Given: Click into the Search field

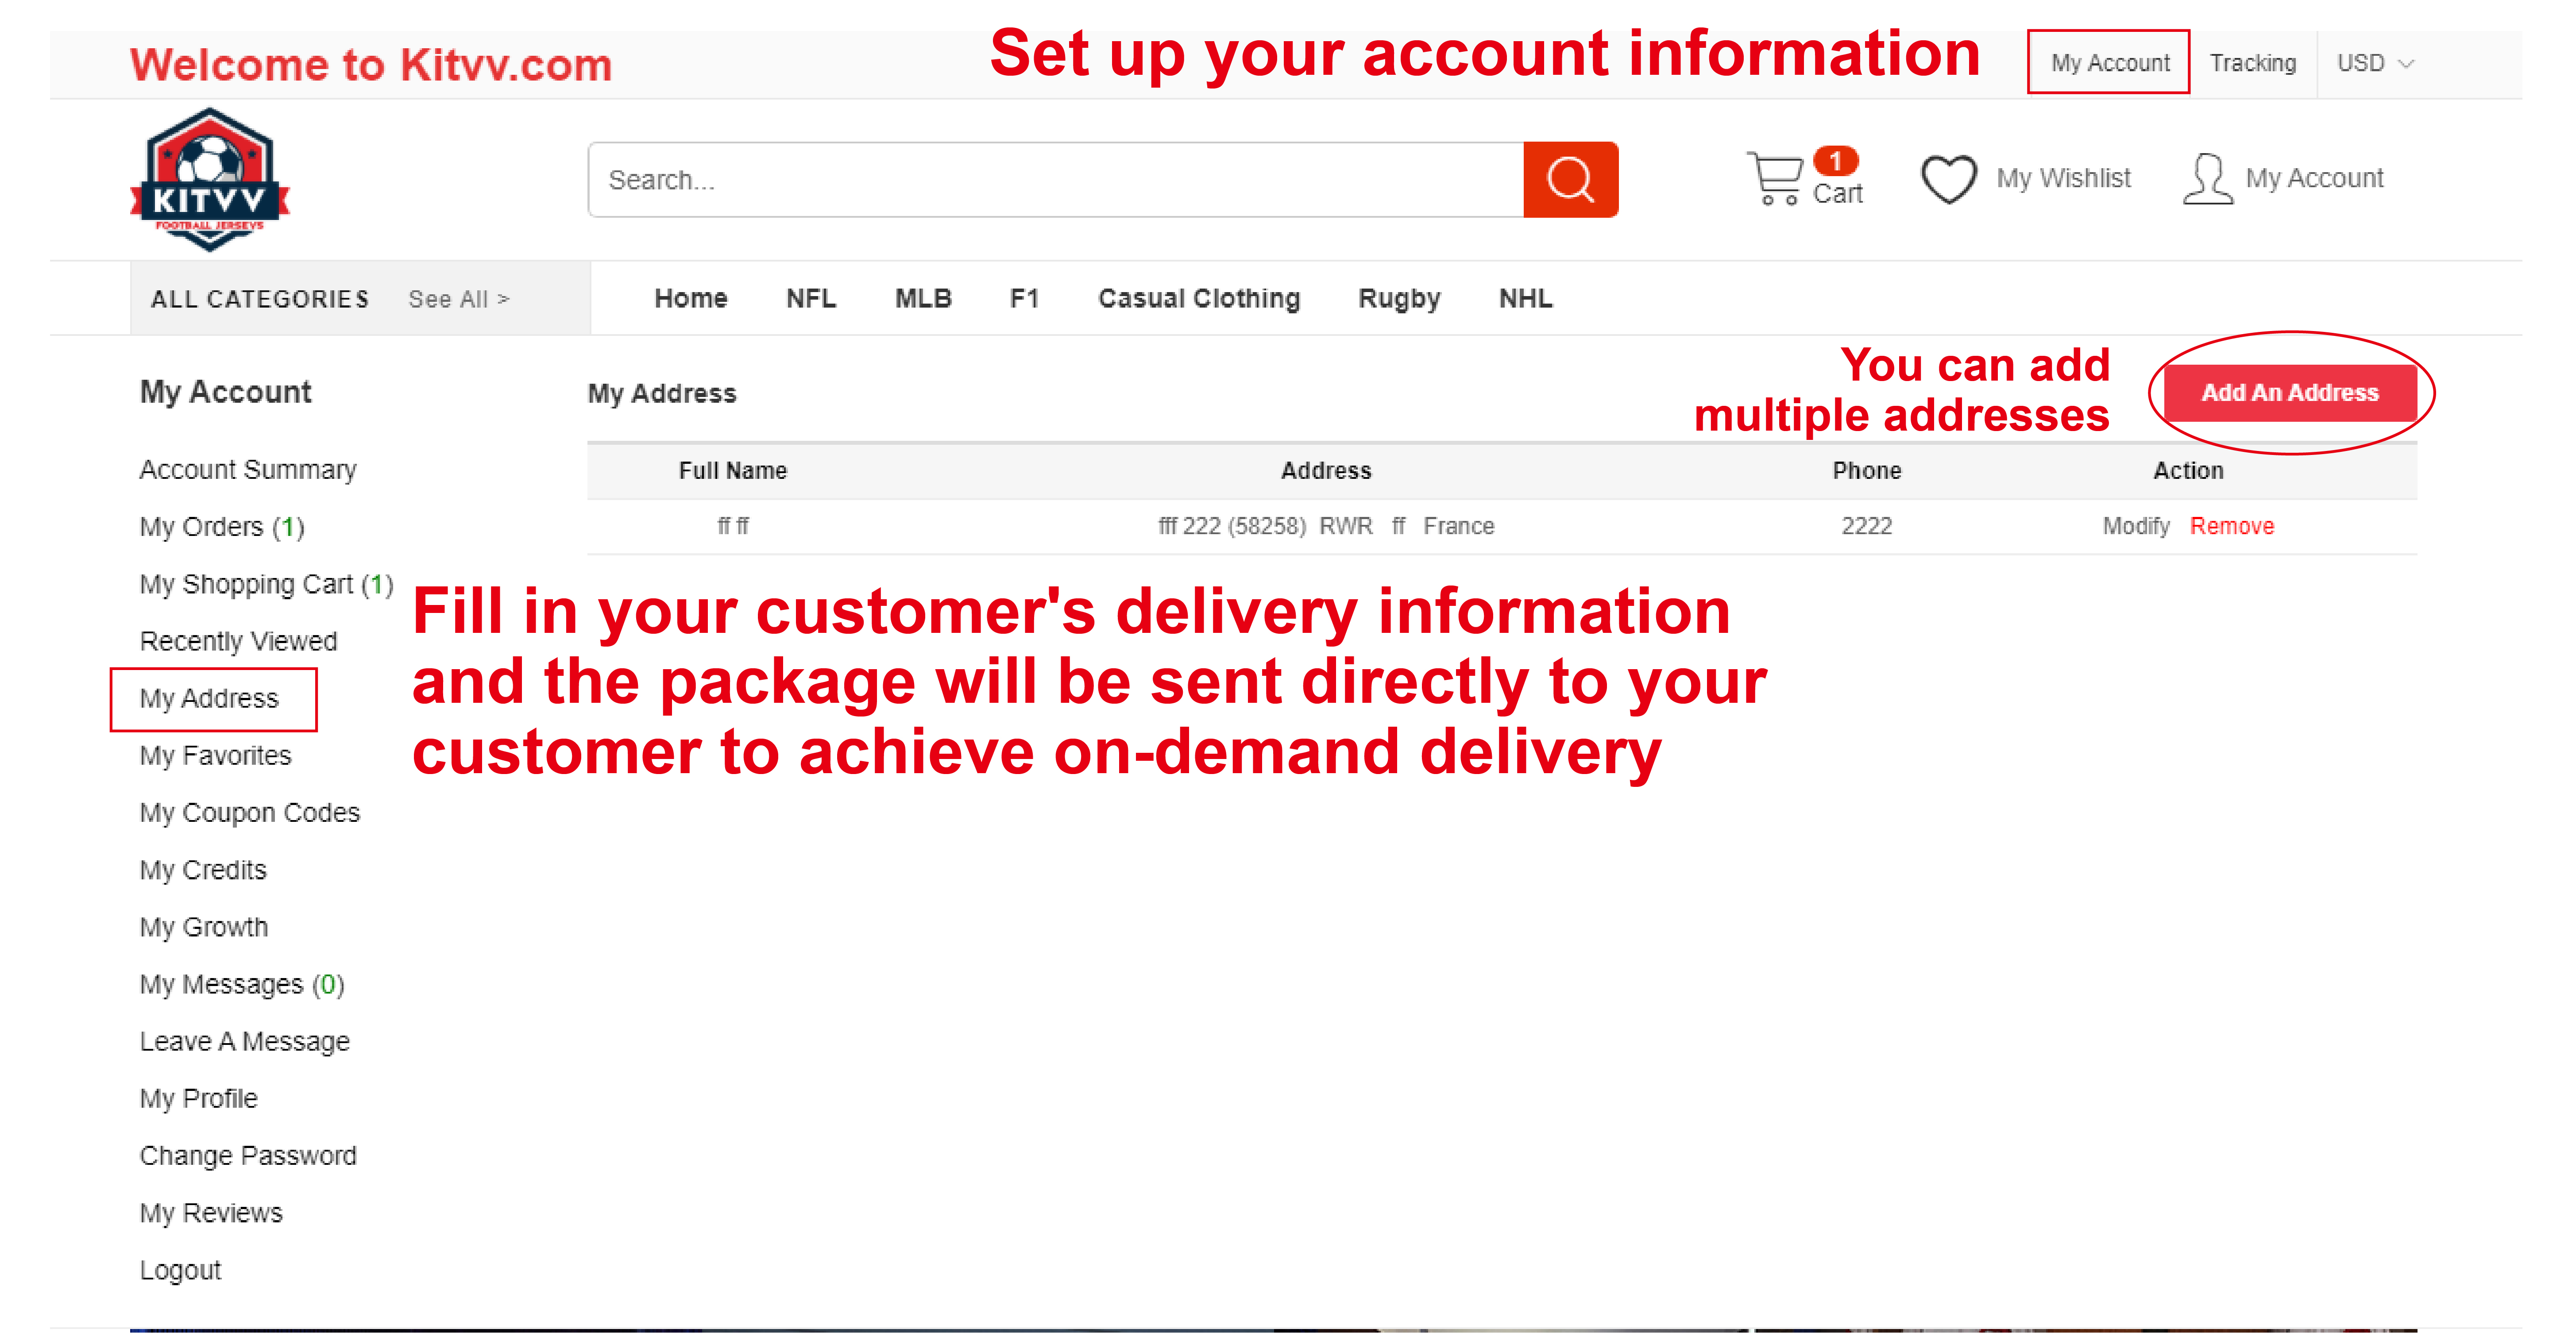Looking at the screenshot, I should (x=1055, y=180).
